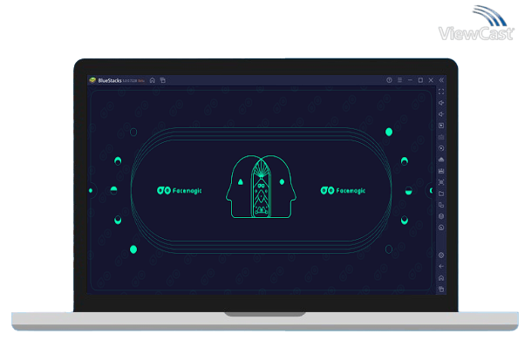Click the fullscreen icon in the sidebar
The image size is (525, 361).
coord(441,92)
